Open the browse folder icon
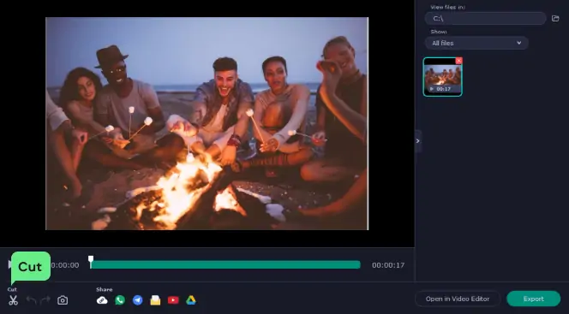 [x=555, y=19]
